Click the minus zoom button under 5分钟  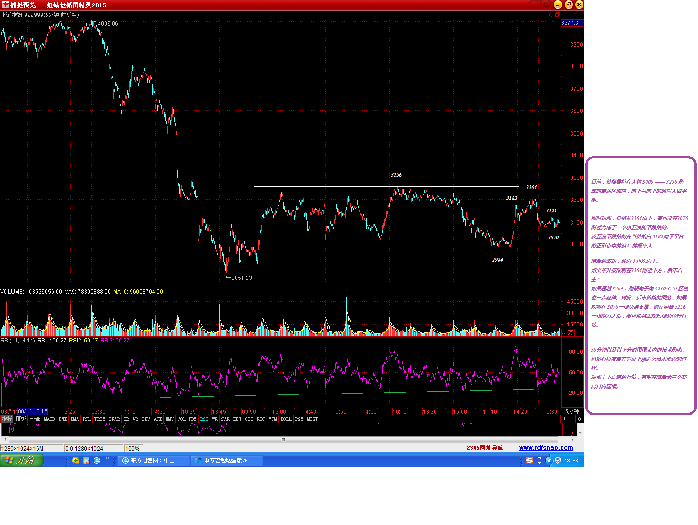pos(572,419)
